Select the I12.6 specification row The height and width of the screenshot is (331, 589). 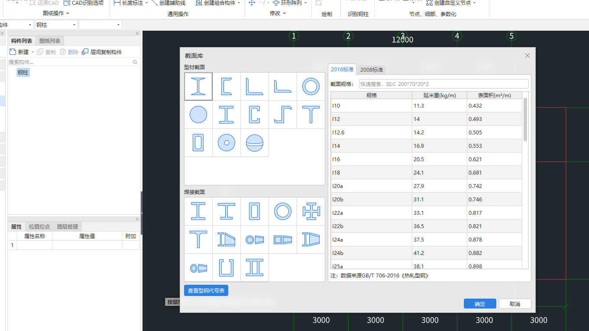(x=427, y=132)
